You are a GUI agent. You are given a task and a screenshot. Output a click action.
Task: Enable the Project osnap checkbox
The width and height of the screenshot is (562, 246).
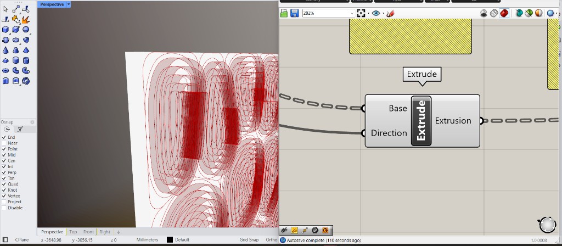tap(4, 202)
